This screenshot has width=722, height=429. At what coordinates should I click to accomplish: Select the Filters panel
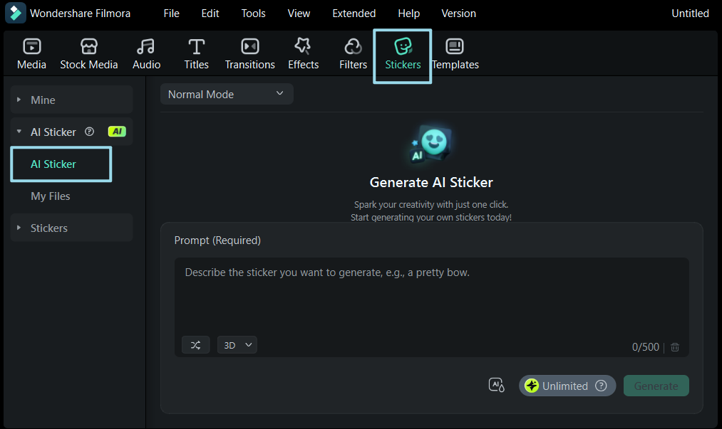(354, 54)
